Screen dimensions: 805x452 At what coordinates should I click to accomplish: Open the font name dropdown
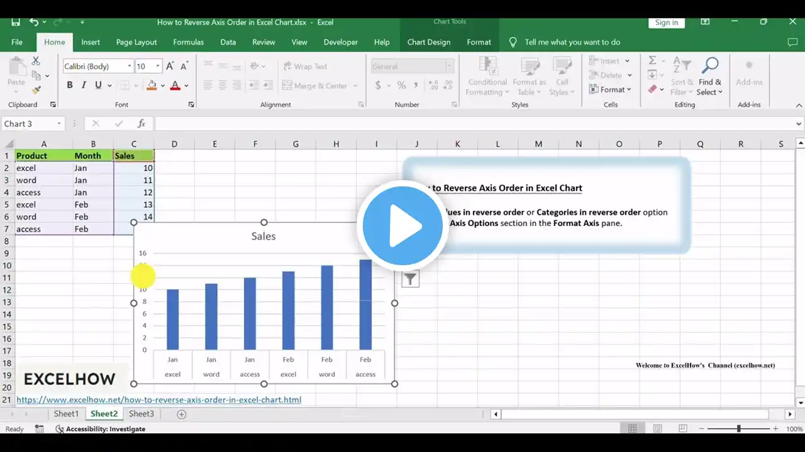[x=130, y=67]
